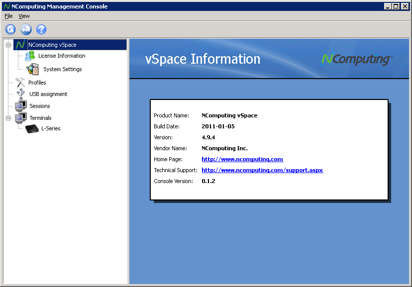Select USB assignment in the tree
The width and height of the screenshot is (412, 287).
coord(48,94)
